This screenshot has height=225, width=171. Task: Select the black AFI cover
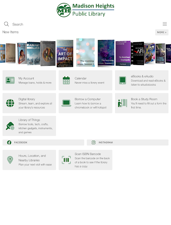pos(137,54)
